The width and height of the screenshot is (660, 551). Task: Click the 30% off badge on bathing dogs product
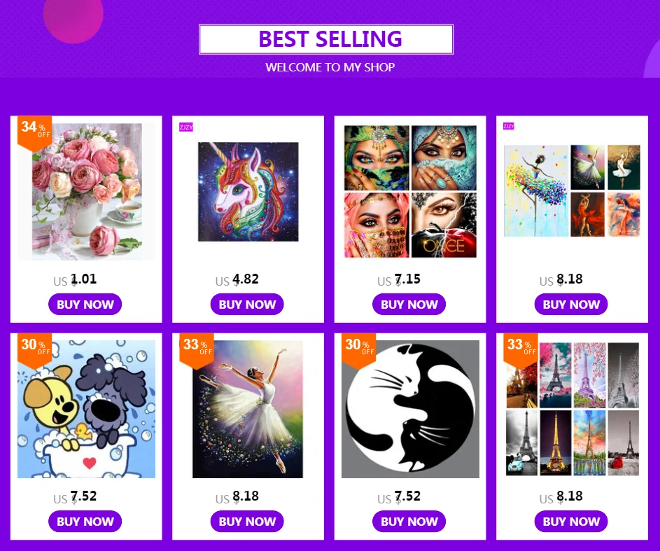click(34, 349)
